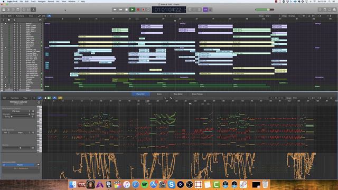The height and width of the screenshot is (190, 338).
Task: Toggle the metronome click button
Action: pyautogui.click(x=210, y=9)
